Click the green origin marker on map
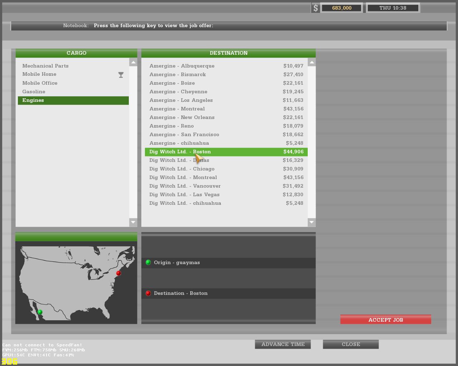Viewport: 458px width, 366px height. coord(40,312)
